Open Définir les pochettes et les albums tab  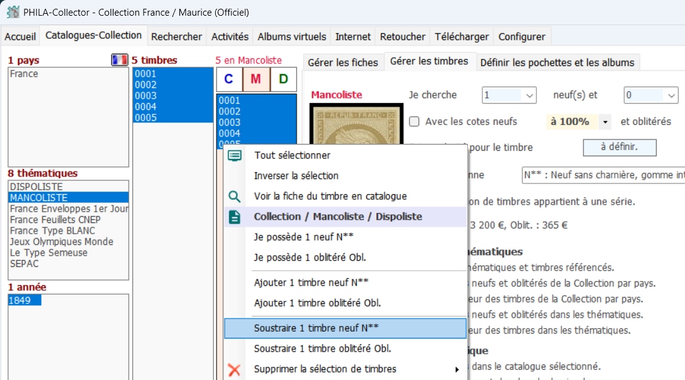click(557, 63)
